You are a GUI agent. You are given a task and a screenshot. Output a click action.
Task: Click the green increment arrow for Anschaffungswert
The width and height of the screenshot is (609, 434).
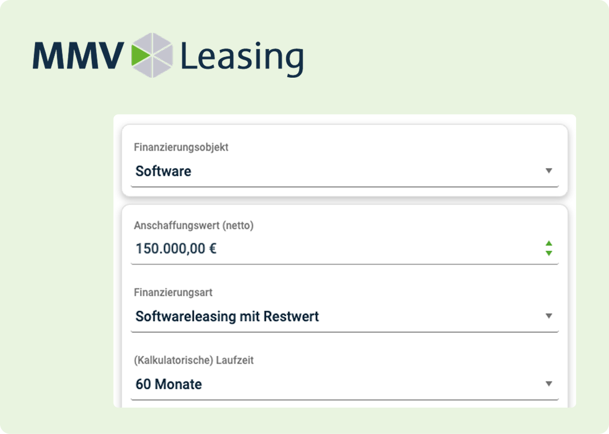pos(549,243)
